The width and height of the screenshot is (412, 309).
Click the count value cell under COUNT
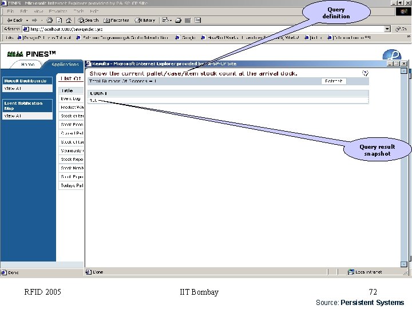(x=228, y=100)
